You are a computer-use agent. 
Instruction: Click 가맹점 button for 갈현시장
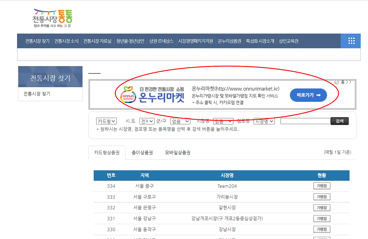322,208
